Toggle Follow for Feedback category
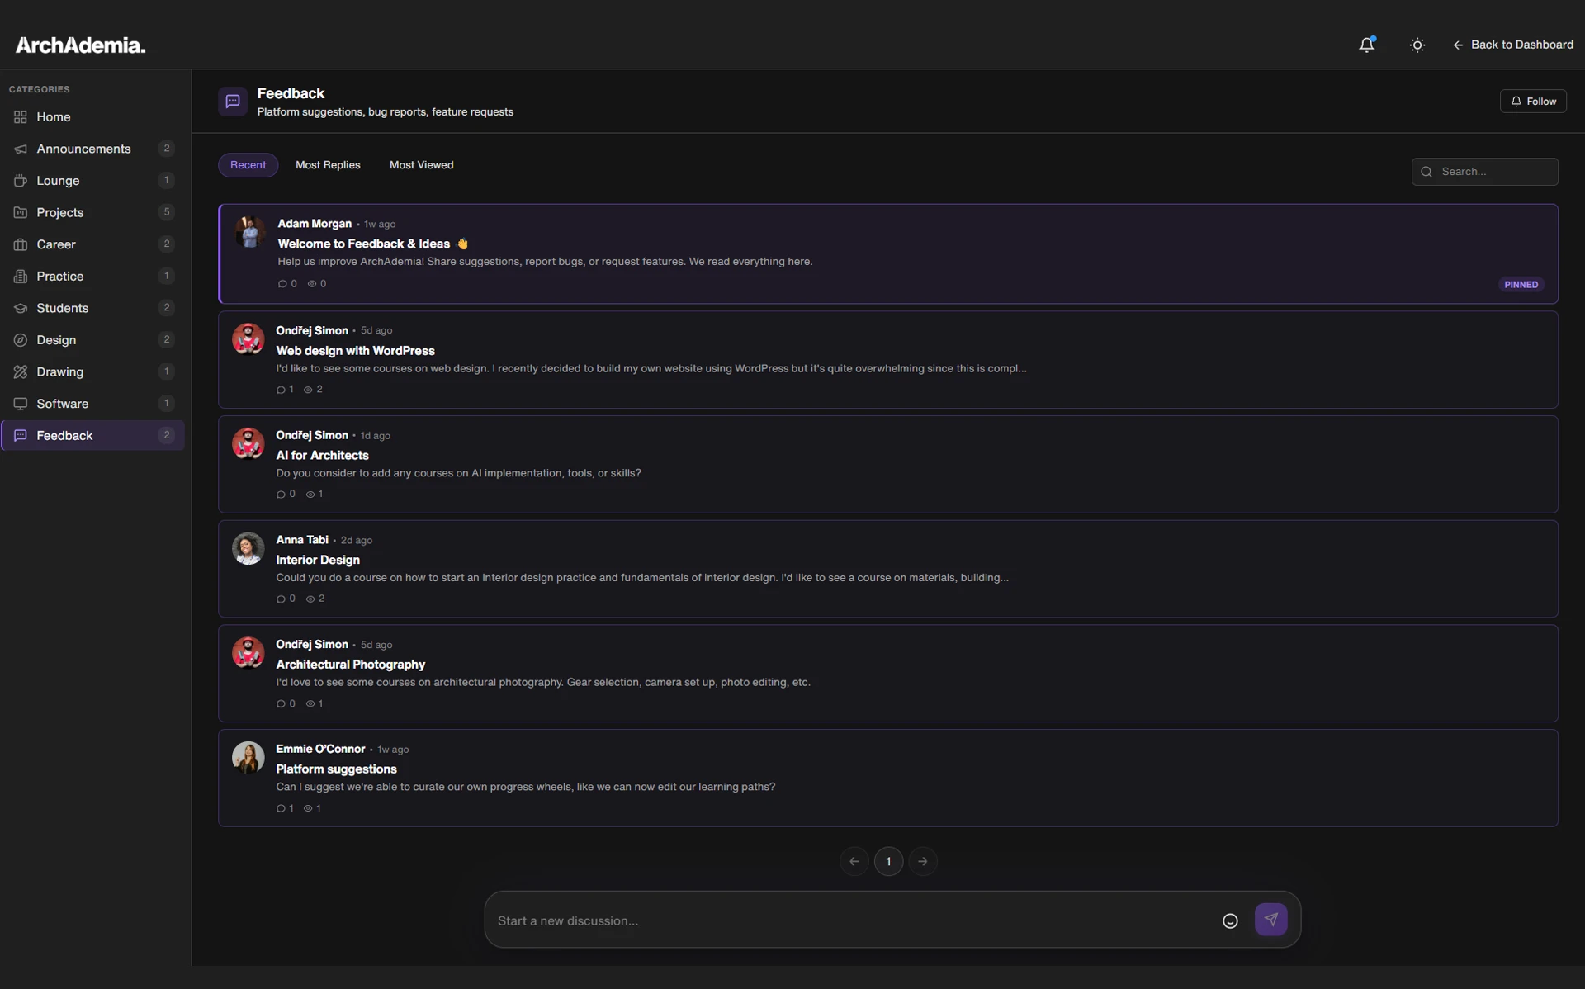The width and height of the screenshot is (1585, 989). tap(1532, 101)
